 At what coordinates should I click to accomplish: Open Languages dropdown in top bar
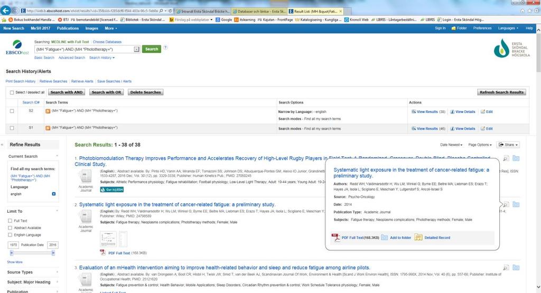(x=508, y=29)
